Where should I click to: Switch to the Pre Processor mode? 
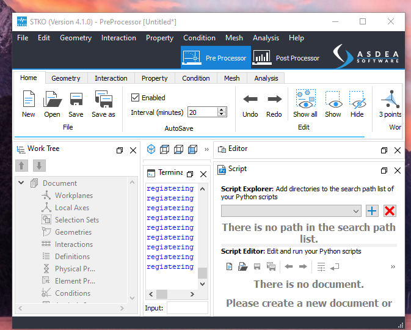click(x=216, y=57)
